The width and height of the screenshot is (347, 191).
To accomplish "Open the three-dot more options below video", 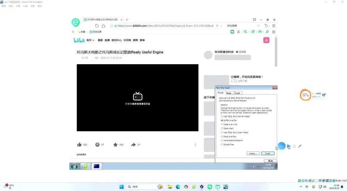I will point(196,145).
